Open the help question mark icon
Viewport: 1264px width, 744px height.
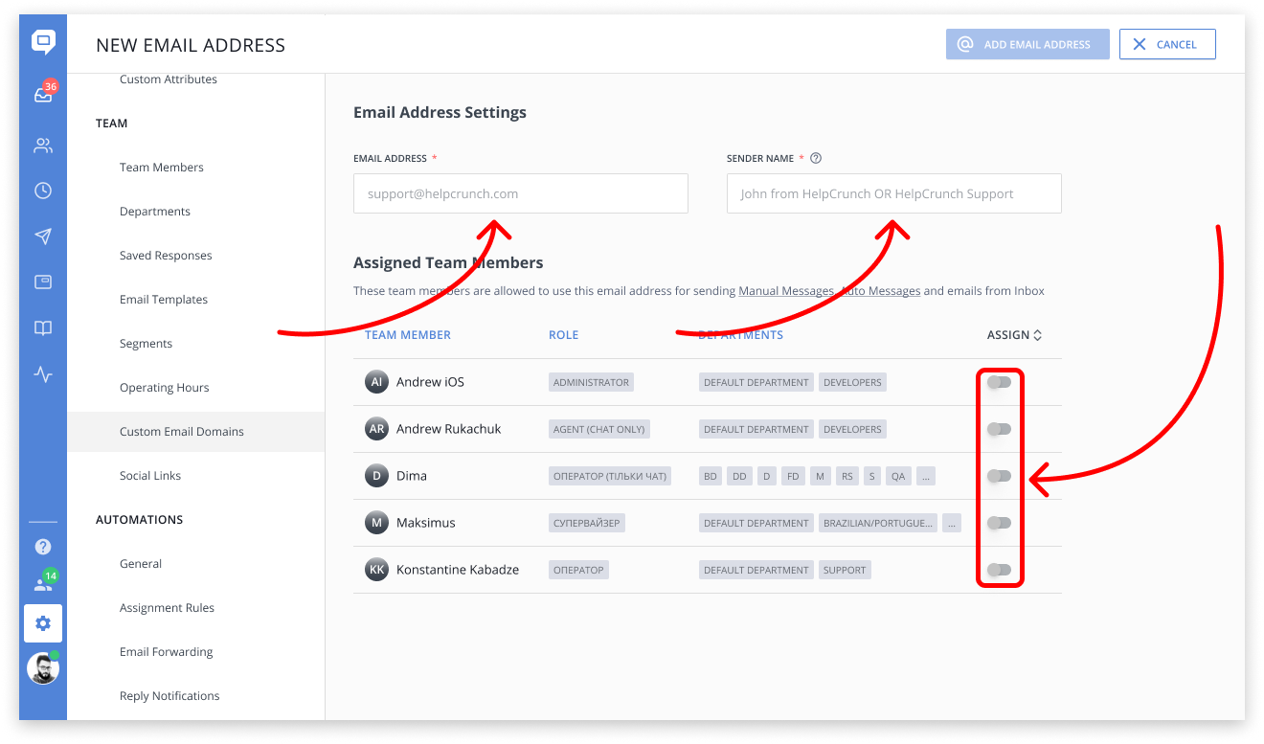pyautogui.click(x=42, y=547)
